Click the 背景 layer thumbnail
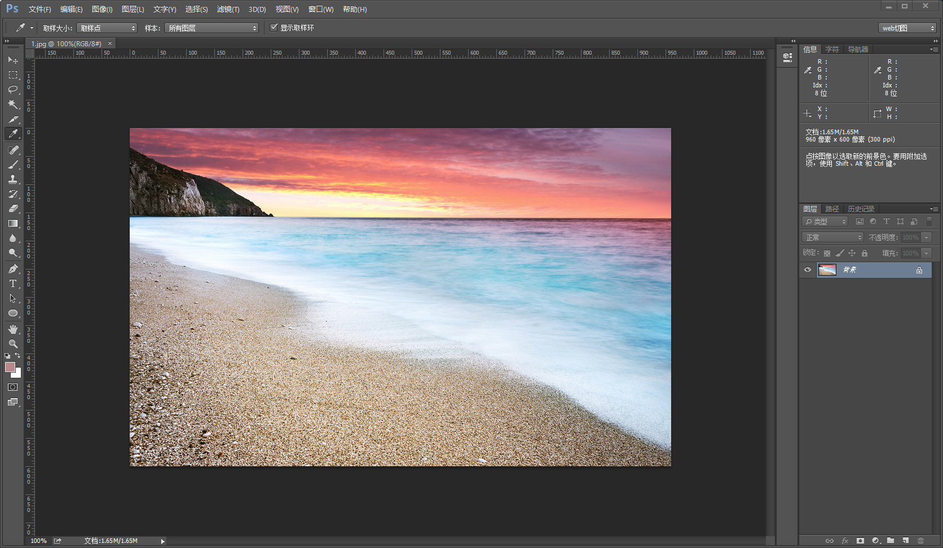 (x=827, y=270)
